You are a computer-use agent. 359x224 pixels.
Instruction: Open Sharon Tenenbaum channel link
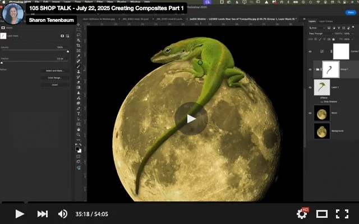coord(51,20)
